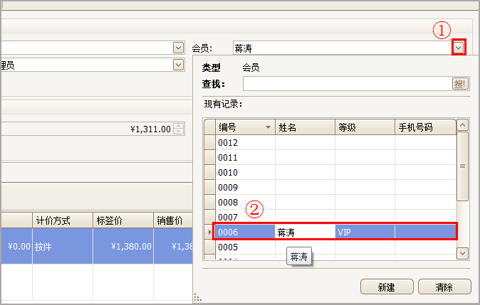Click the row selector of record 0006
The image size is (480, 305).
(209, 232)
